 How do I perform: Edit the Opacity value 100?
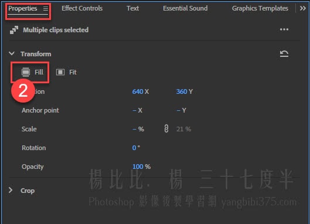point(138,167)
